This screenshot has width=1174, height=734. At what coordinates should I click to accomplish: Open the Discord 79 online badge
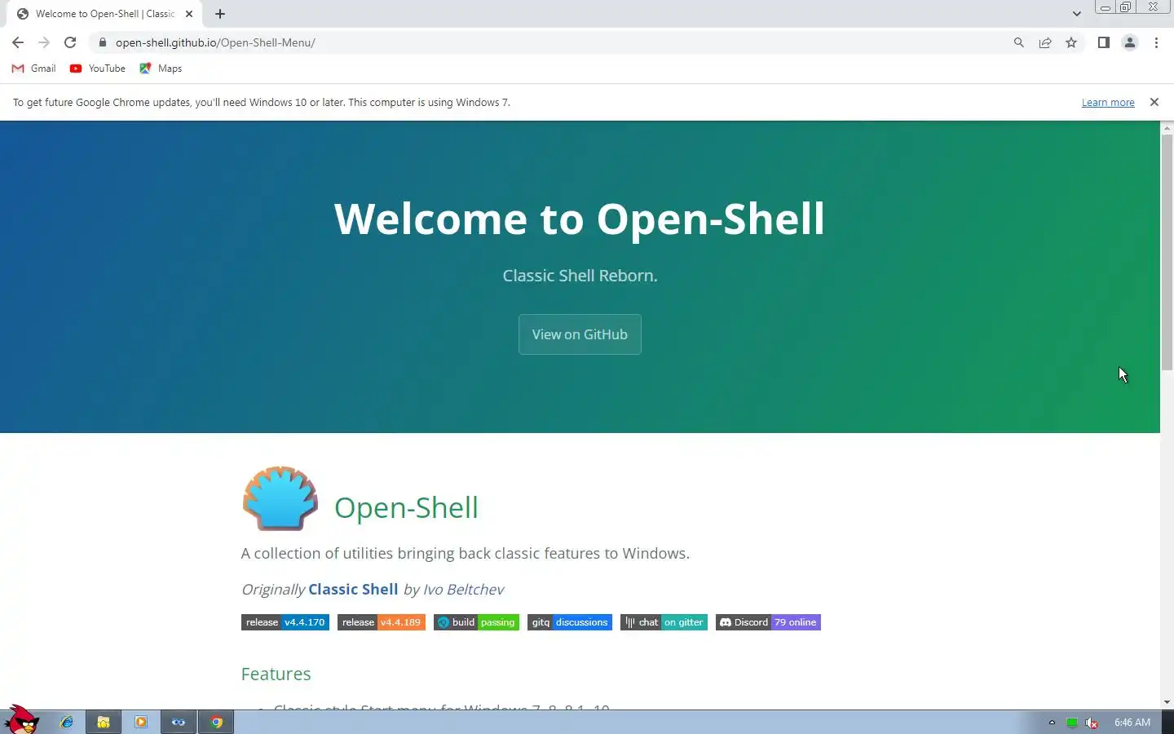click(x=768, y=622)
